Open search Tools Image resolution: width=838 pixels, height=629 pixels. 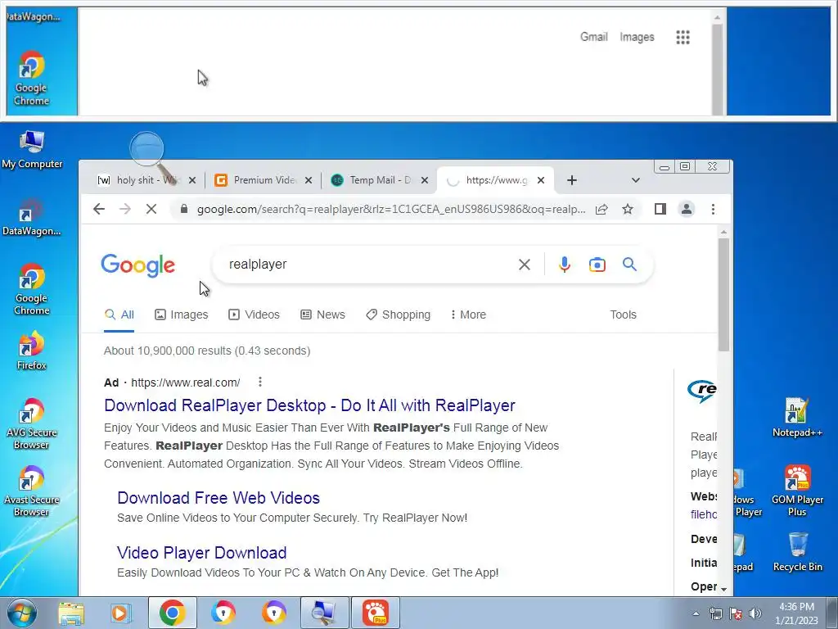click(623, 314)
